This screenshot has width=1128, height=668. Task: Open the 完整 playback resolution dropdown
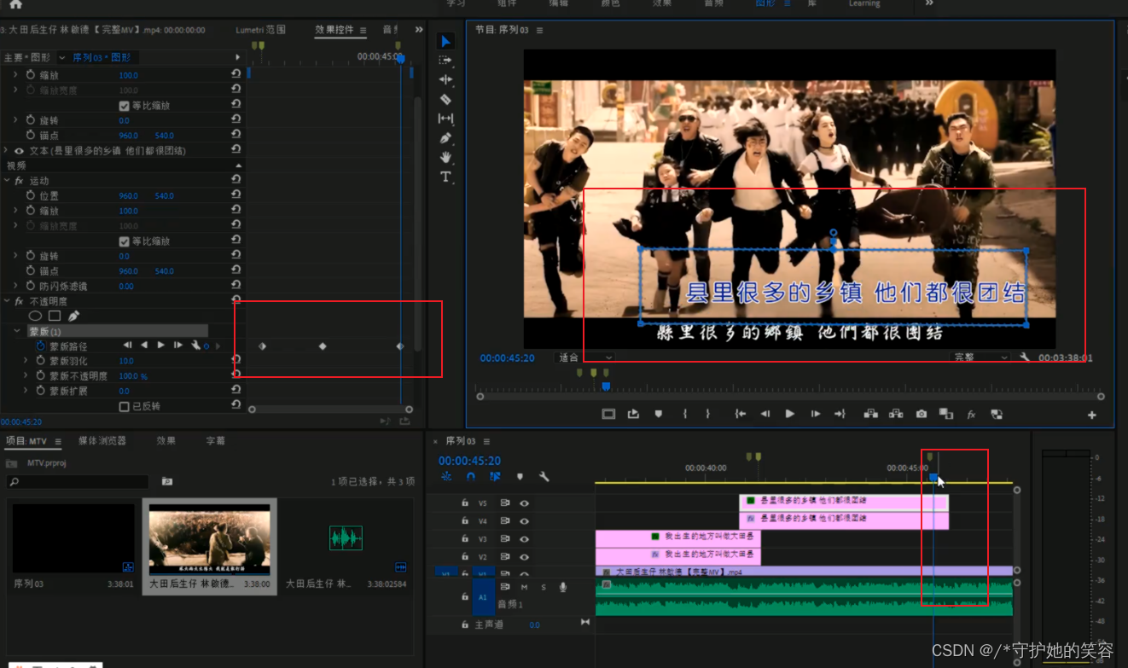point(980,357)
